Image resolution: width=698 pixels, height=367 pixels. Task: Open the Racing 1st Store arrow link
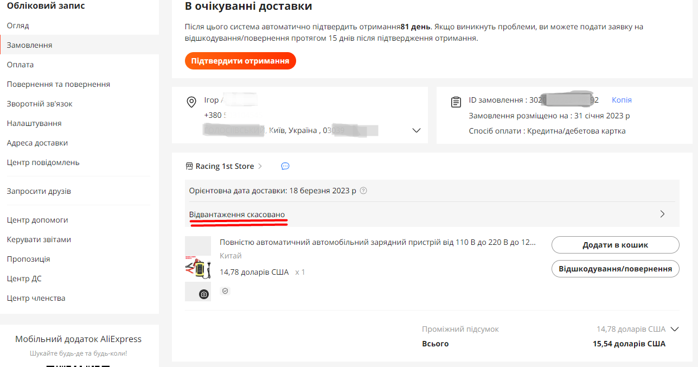tap(260, 166)
